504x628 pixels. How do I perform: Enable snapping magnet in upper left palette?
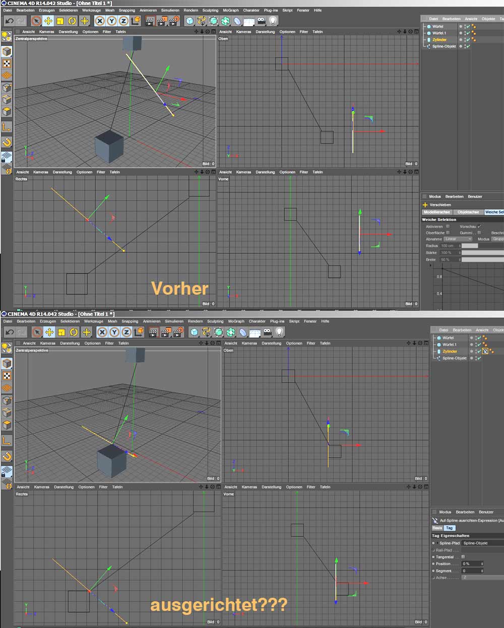pos(7,143)
